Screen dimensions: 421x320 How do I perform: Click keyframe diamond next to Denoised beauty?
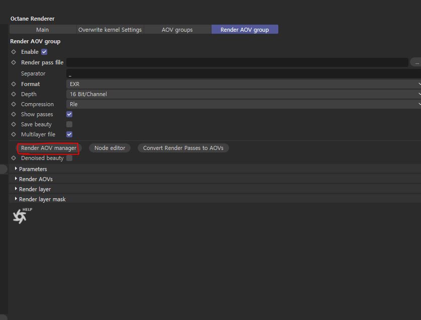point(14,158)
